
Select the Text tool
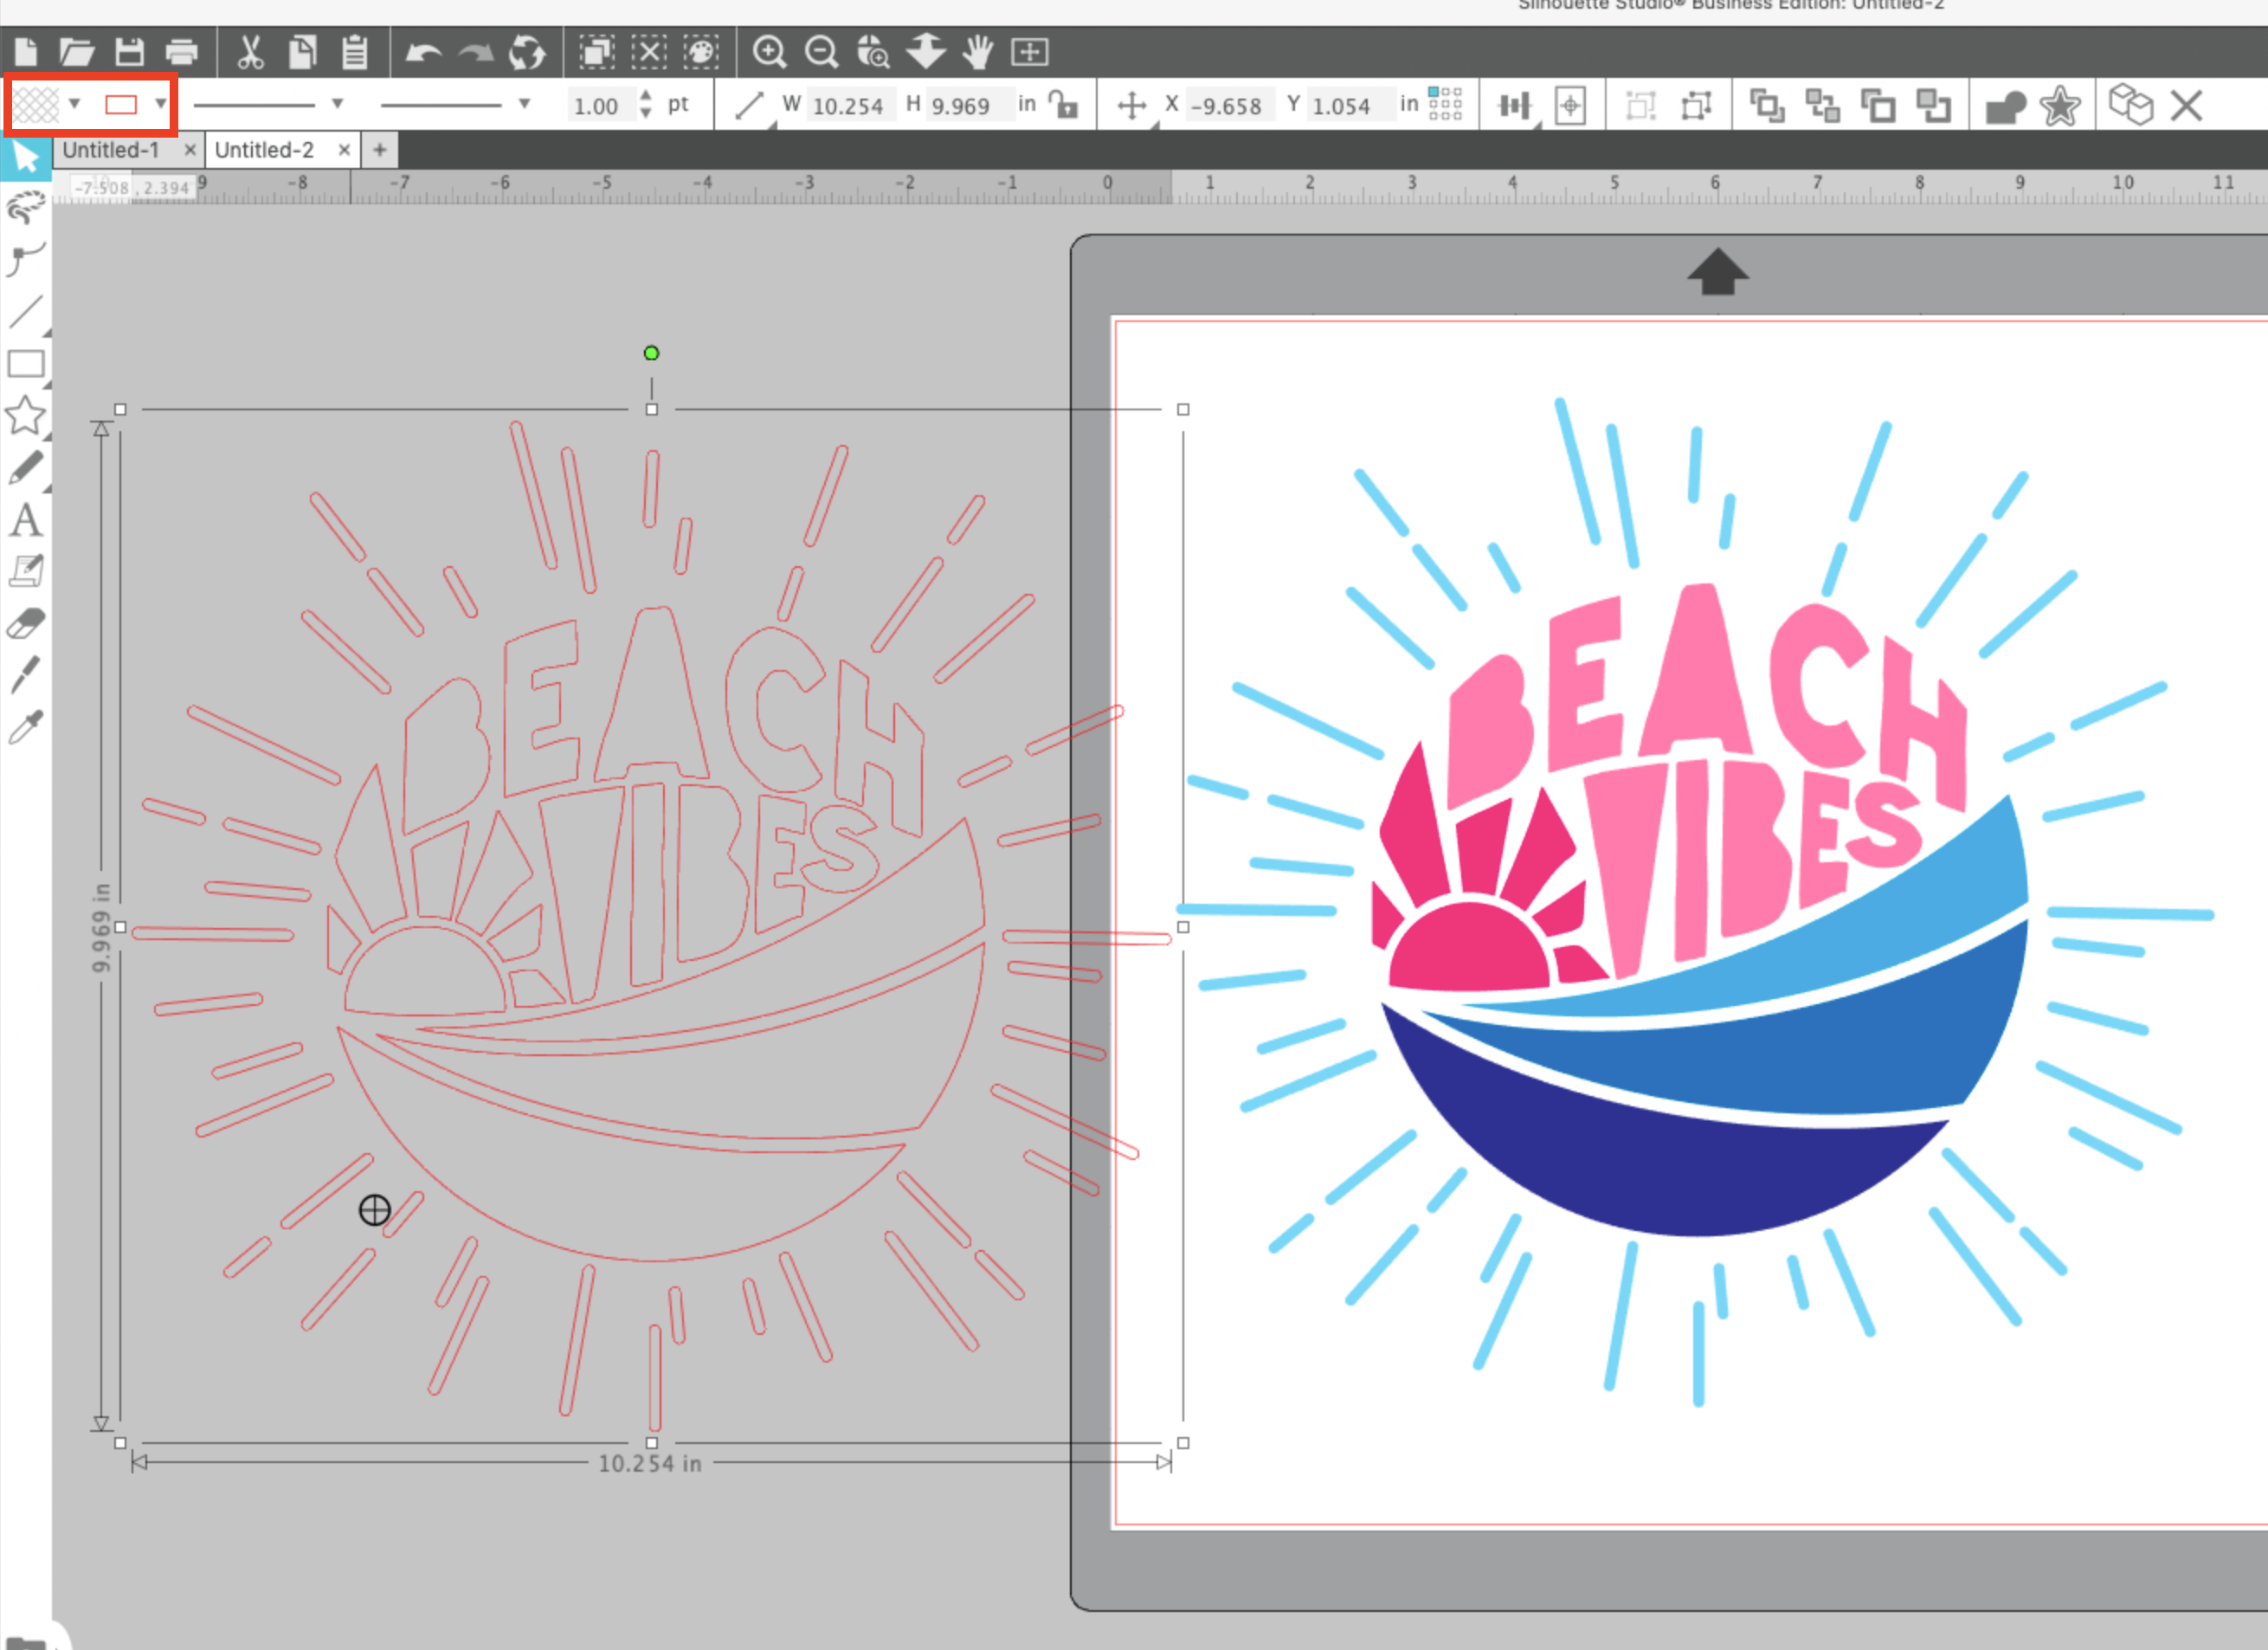pos(26,521)
